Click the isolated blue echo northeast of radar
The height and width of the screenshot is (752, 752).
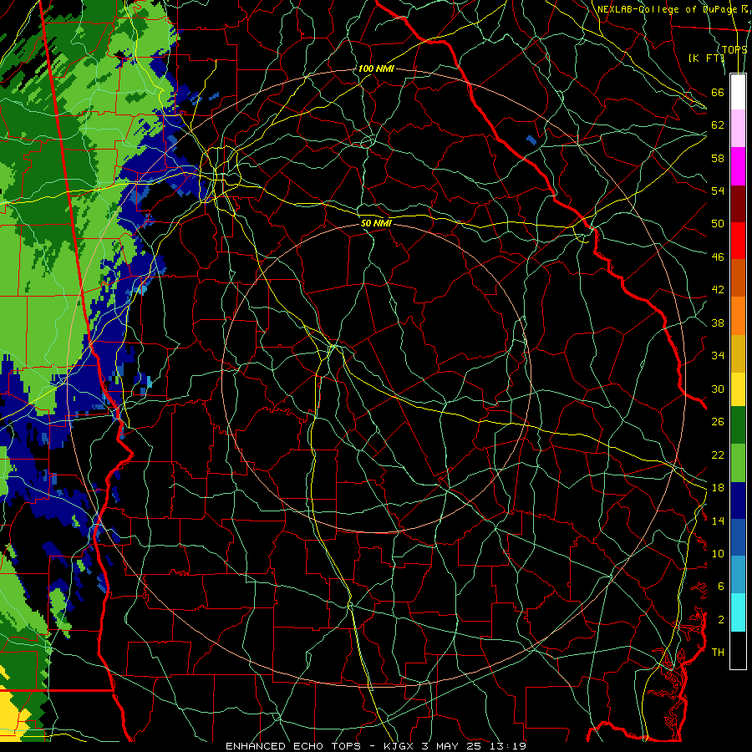[531, 140]
